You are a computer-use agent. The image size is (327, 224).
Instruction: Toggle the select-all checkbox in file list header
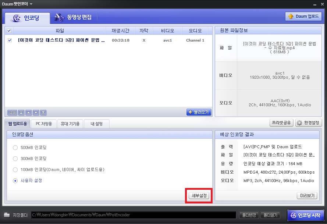pyautogui.click(x=9, y=31)
